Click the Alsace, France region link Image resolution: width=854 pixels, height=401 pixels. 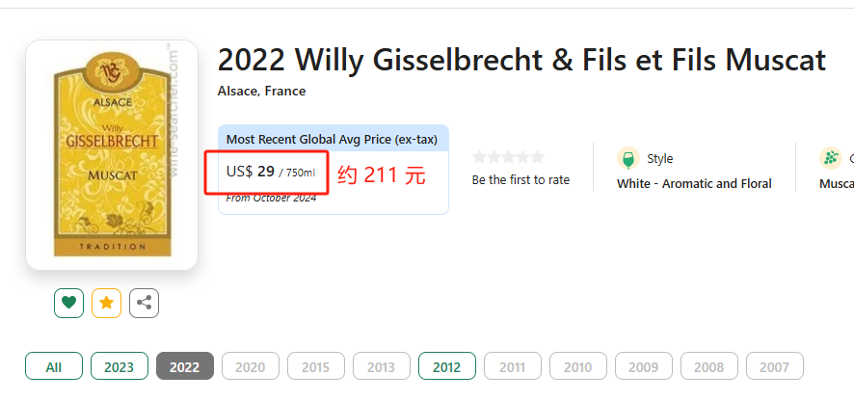pos(261,92)
